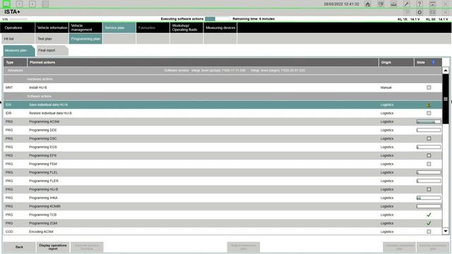Click the Type column header
Screen dimensions: 452x254
(15, 62)
